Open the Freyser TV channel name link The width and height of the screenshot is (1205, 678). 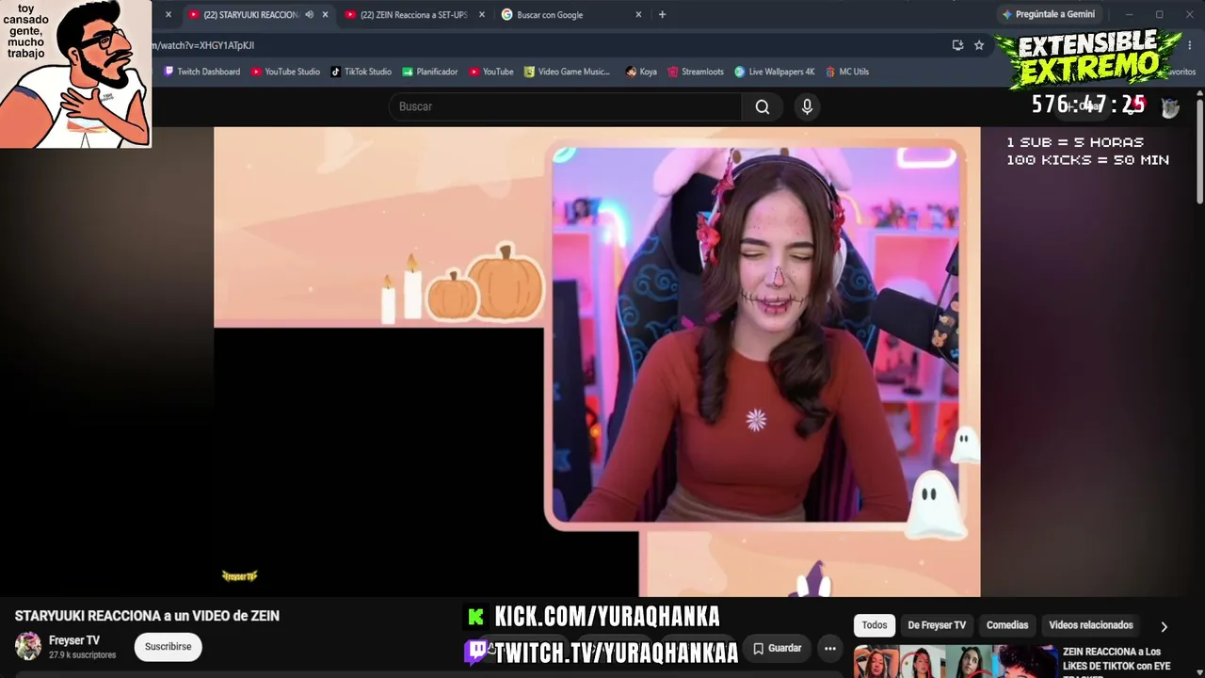pos(74,640)
